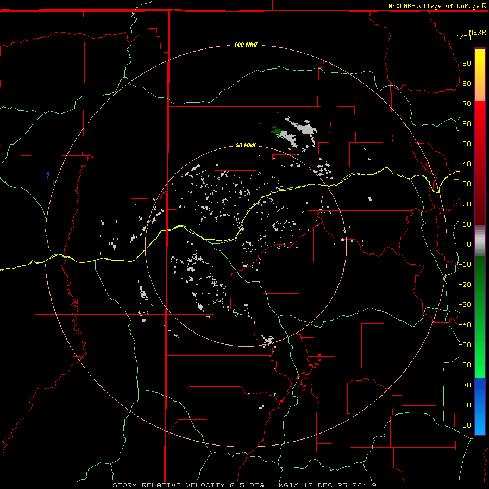Click the [KT] units label
This screenshot has height=489, width=489.
464,37
